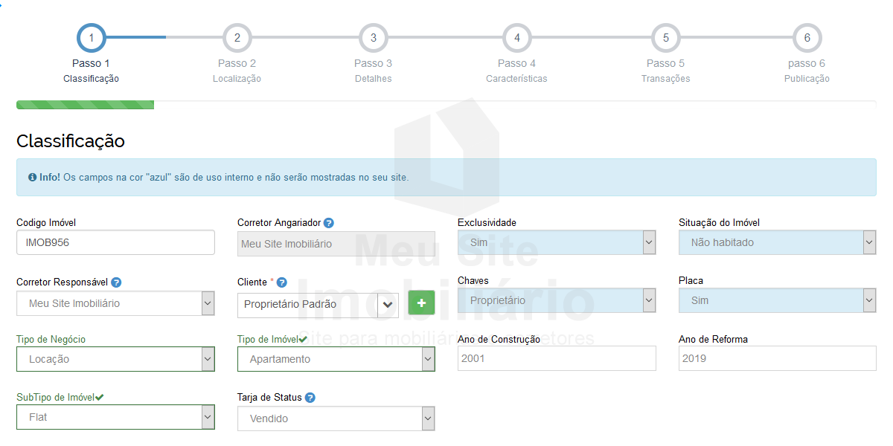Click help icon beside Corretor Responsável
This screenshot has width=893, height=446.
tap(116, 282)
